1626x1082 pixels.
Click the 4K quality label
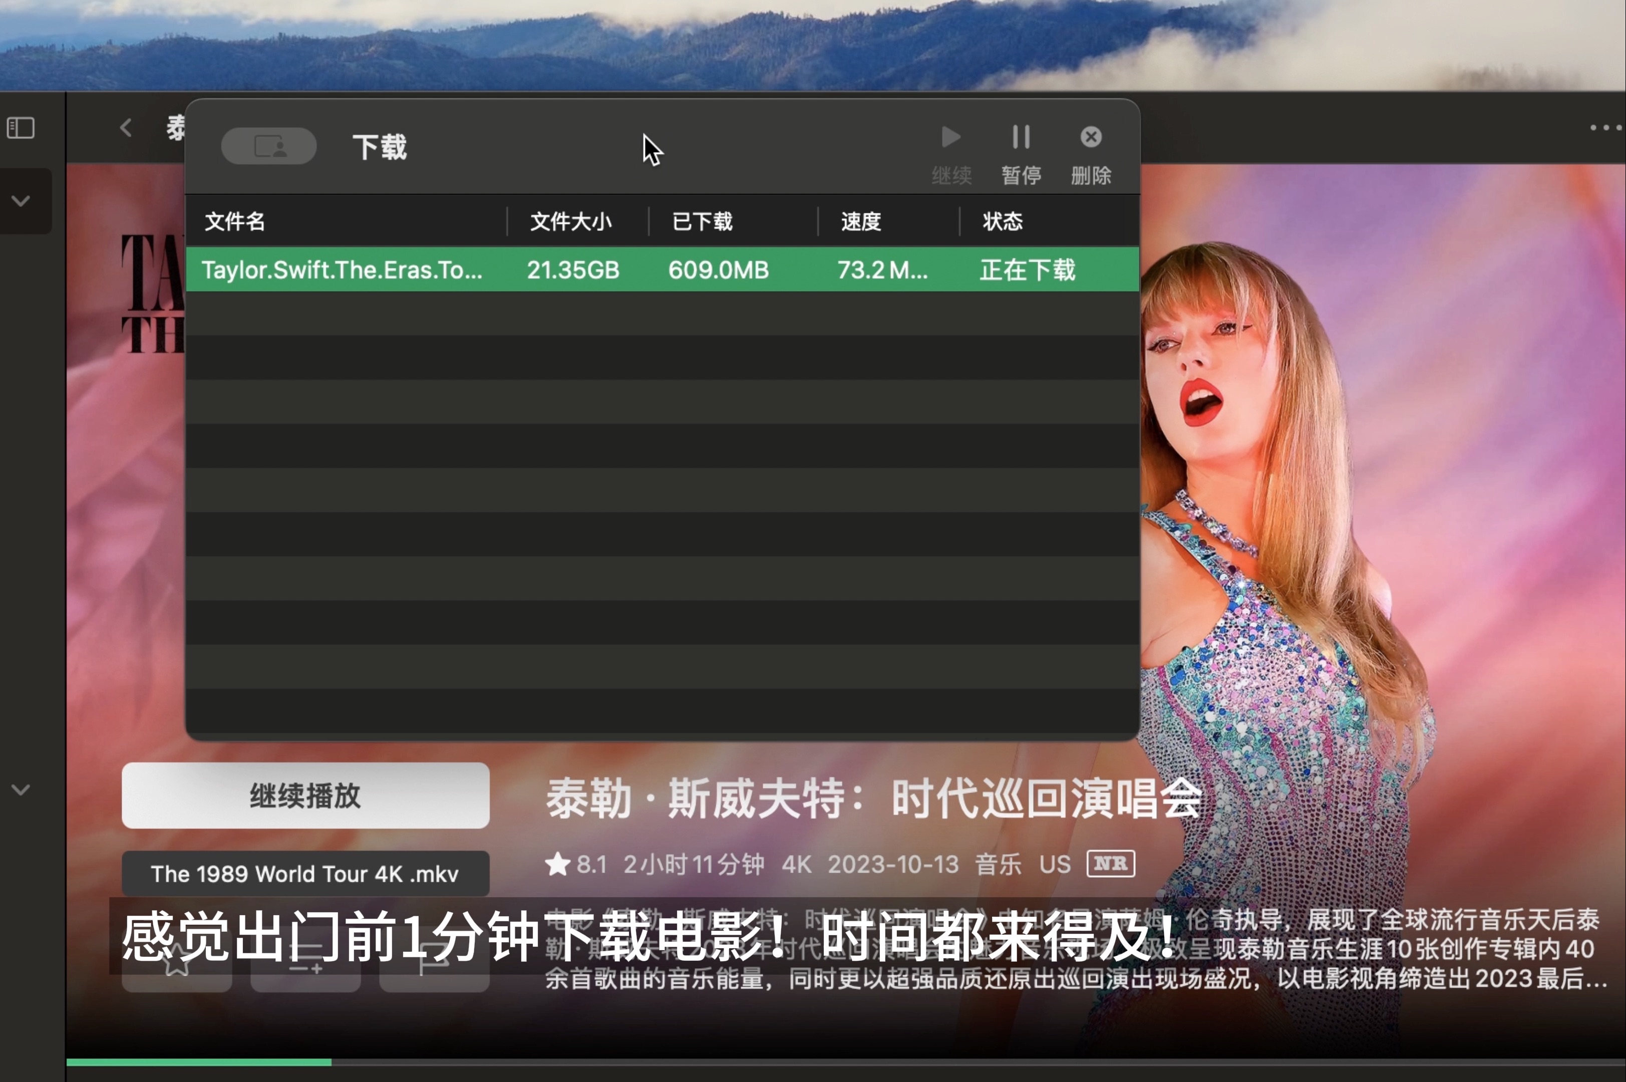tap(797, 864)
